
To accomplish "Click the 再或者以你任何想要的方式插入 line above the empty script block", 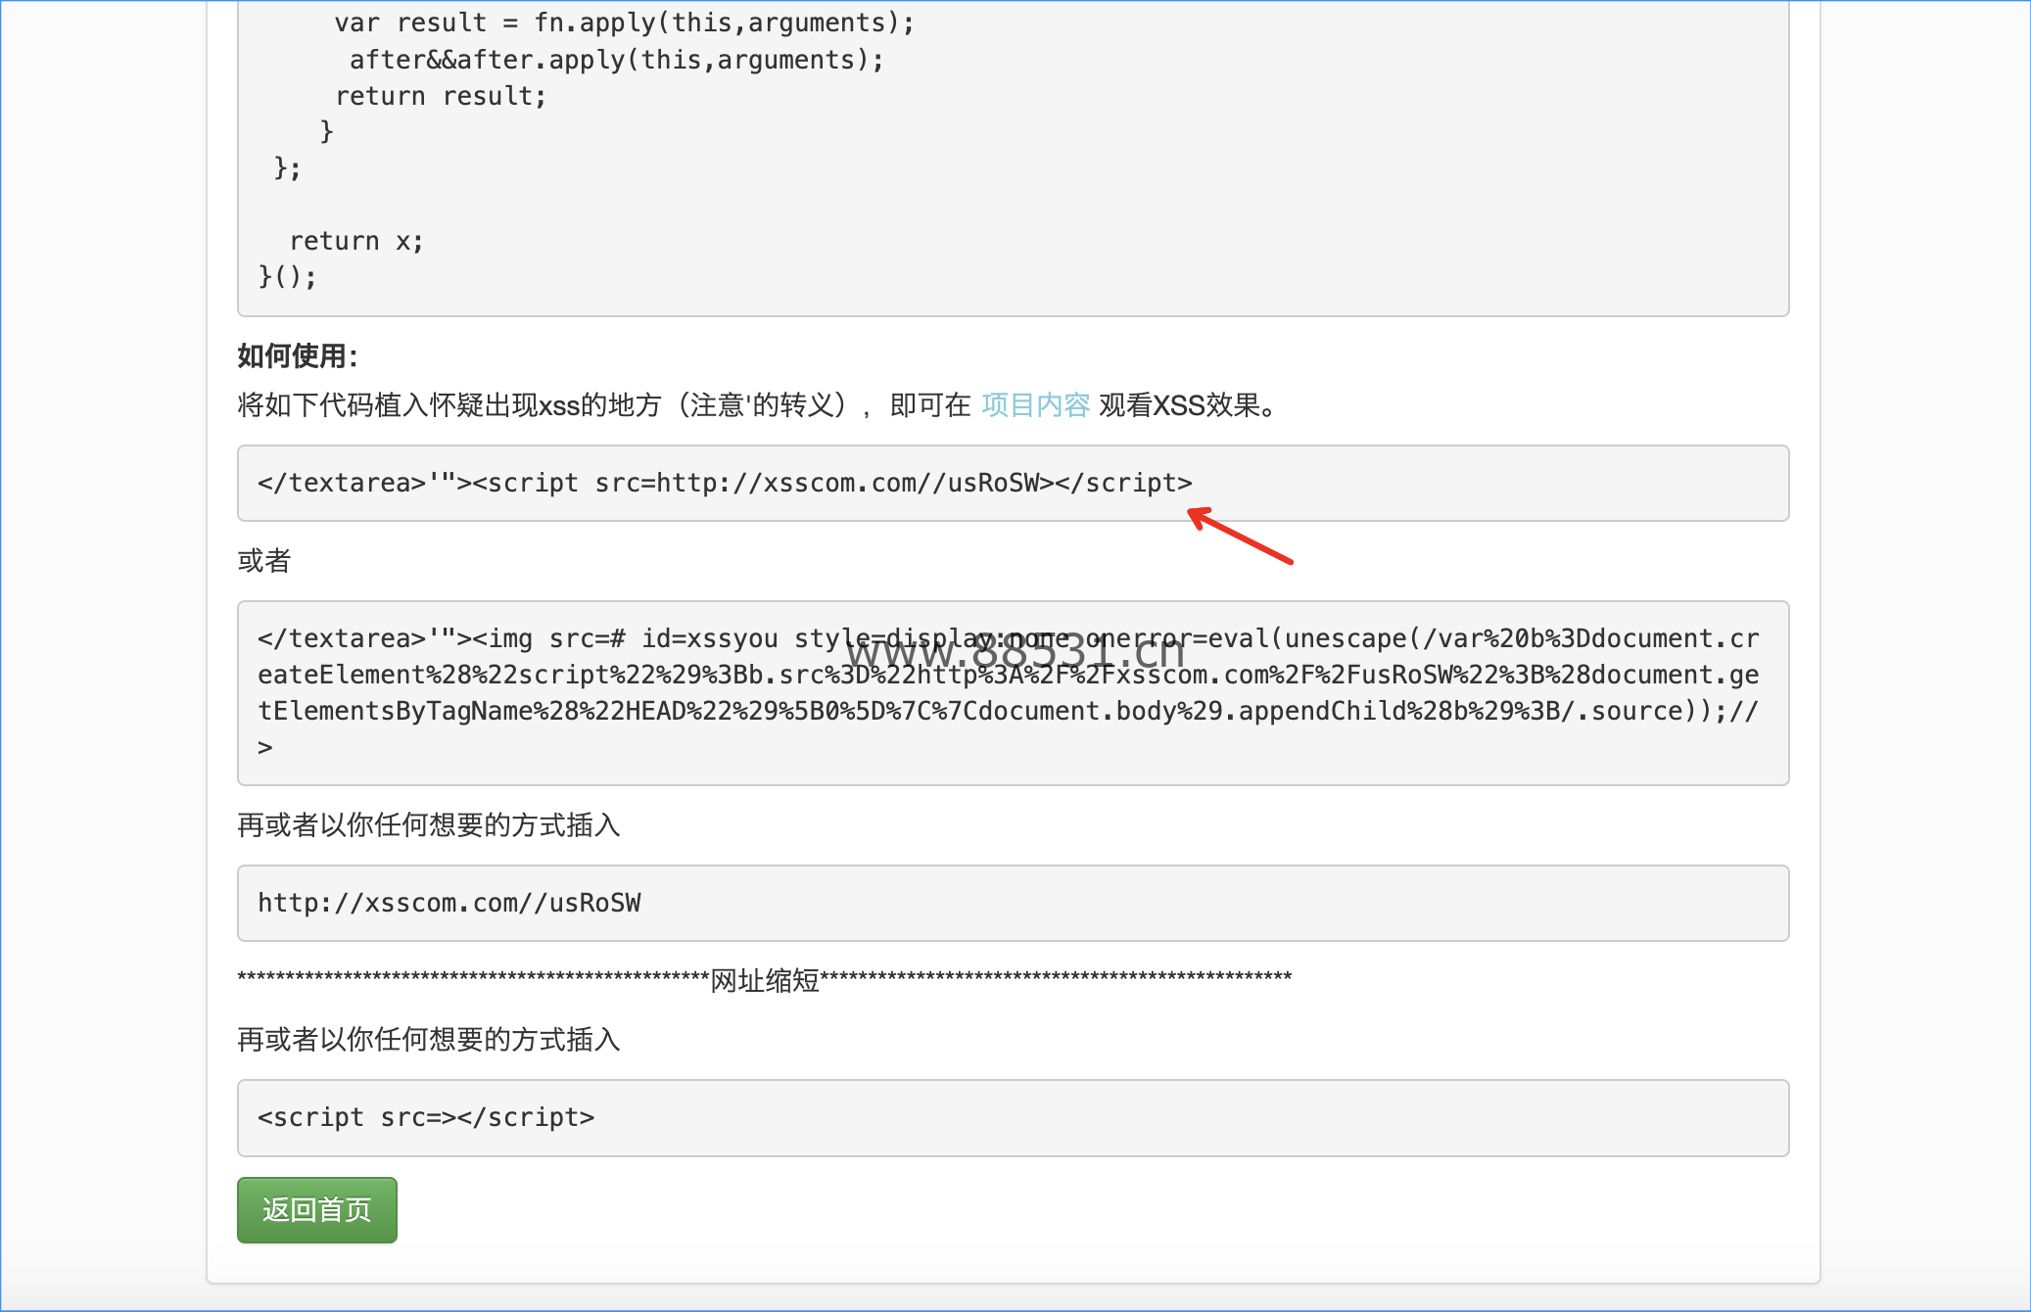I will [429, 1040].
